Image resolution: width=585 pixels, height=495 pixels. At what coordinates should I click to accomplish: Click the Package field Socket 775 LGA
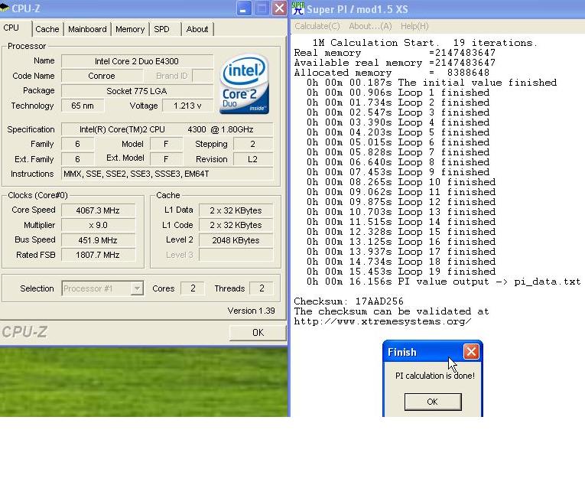click(x=137, y=91)
